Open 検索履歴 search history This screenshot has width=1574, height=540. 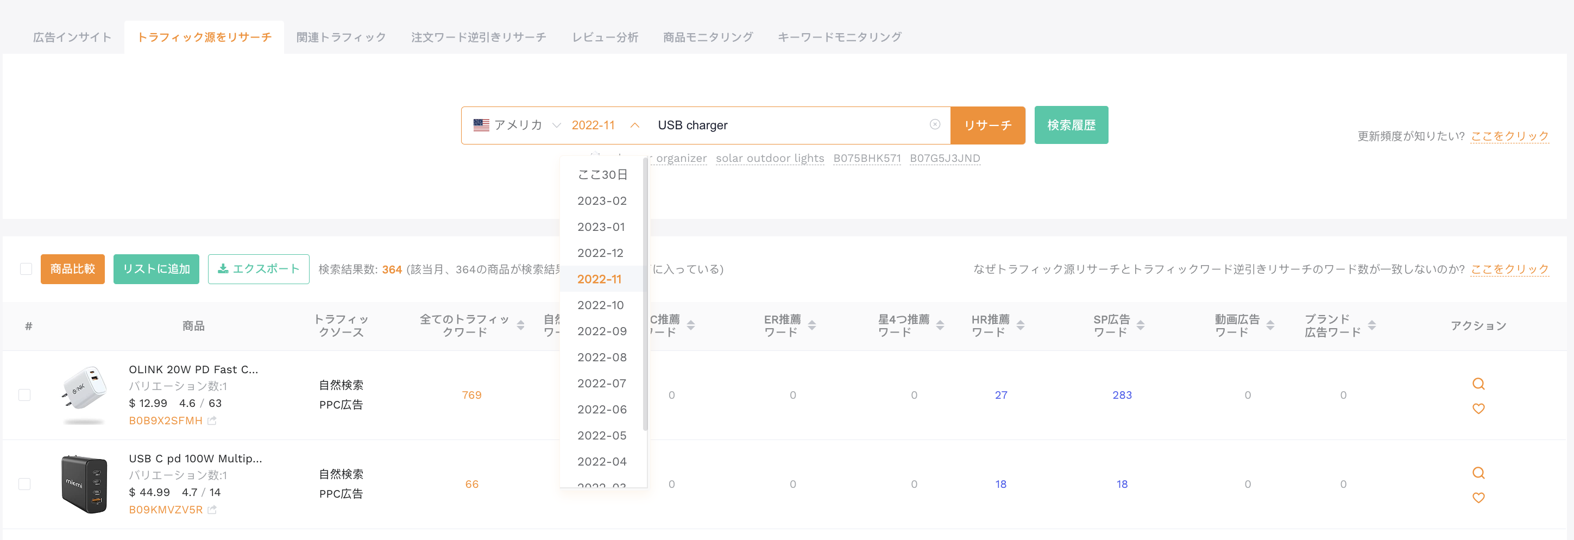(1071, 125)
